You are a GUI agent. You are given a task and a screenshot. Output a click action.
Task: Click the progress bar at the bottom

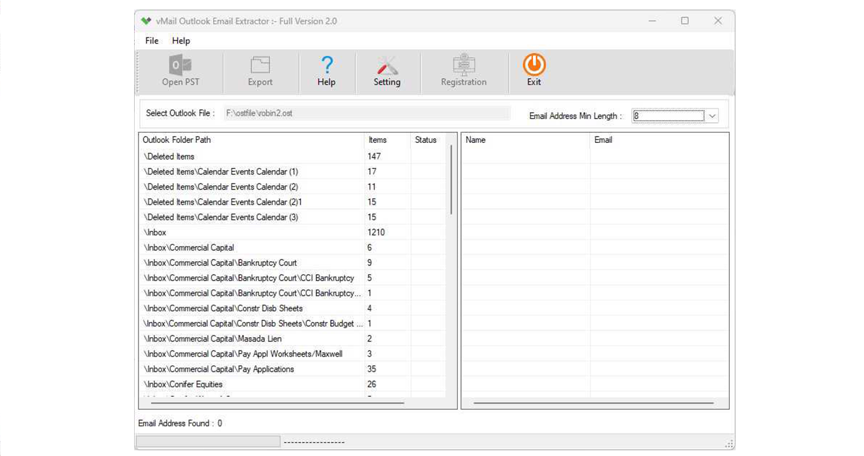click(x=209, y=441)
